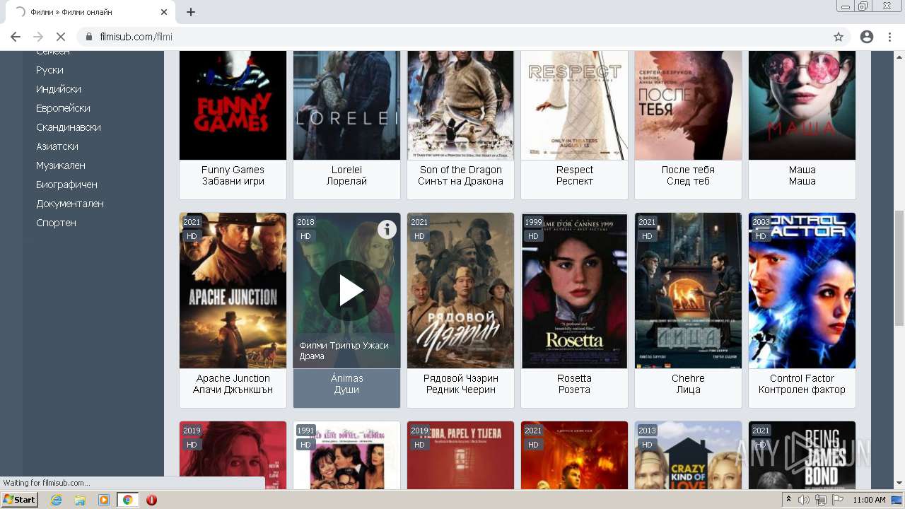The height and width of the screenshot is (509, 905).
Task: Open the После тебя title link
Action: click(688, 175)
